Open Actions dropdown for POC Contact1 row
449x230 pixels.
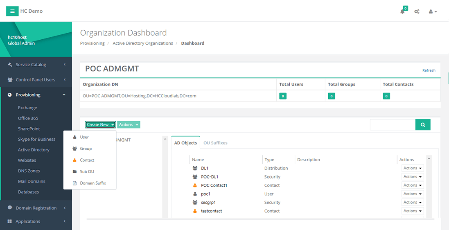pyautogui.click(x=413, y=185)
